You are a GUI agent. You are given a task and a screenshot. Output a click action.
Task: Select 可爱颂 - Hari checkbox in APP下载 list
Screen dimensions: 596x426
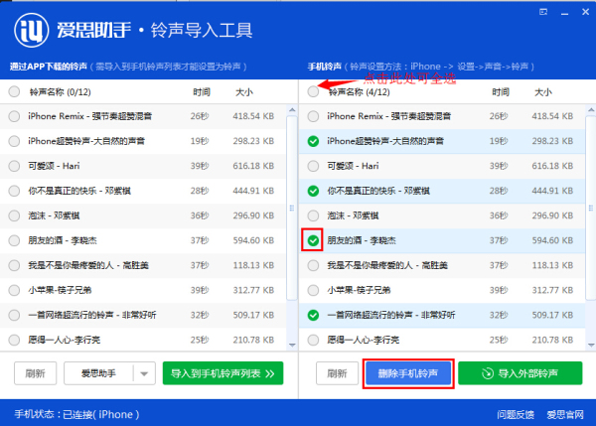pyautogui.click(x=14, y=165)
